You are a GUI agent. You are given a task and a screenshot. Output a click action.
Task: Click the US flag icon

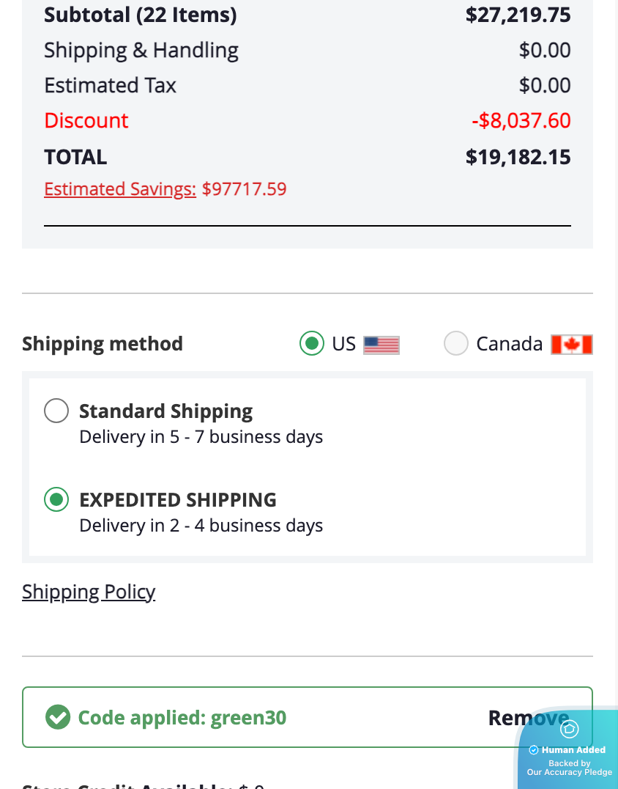(x=382, y=344)
